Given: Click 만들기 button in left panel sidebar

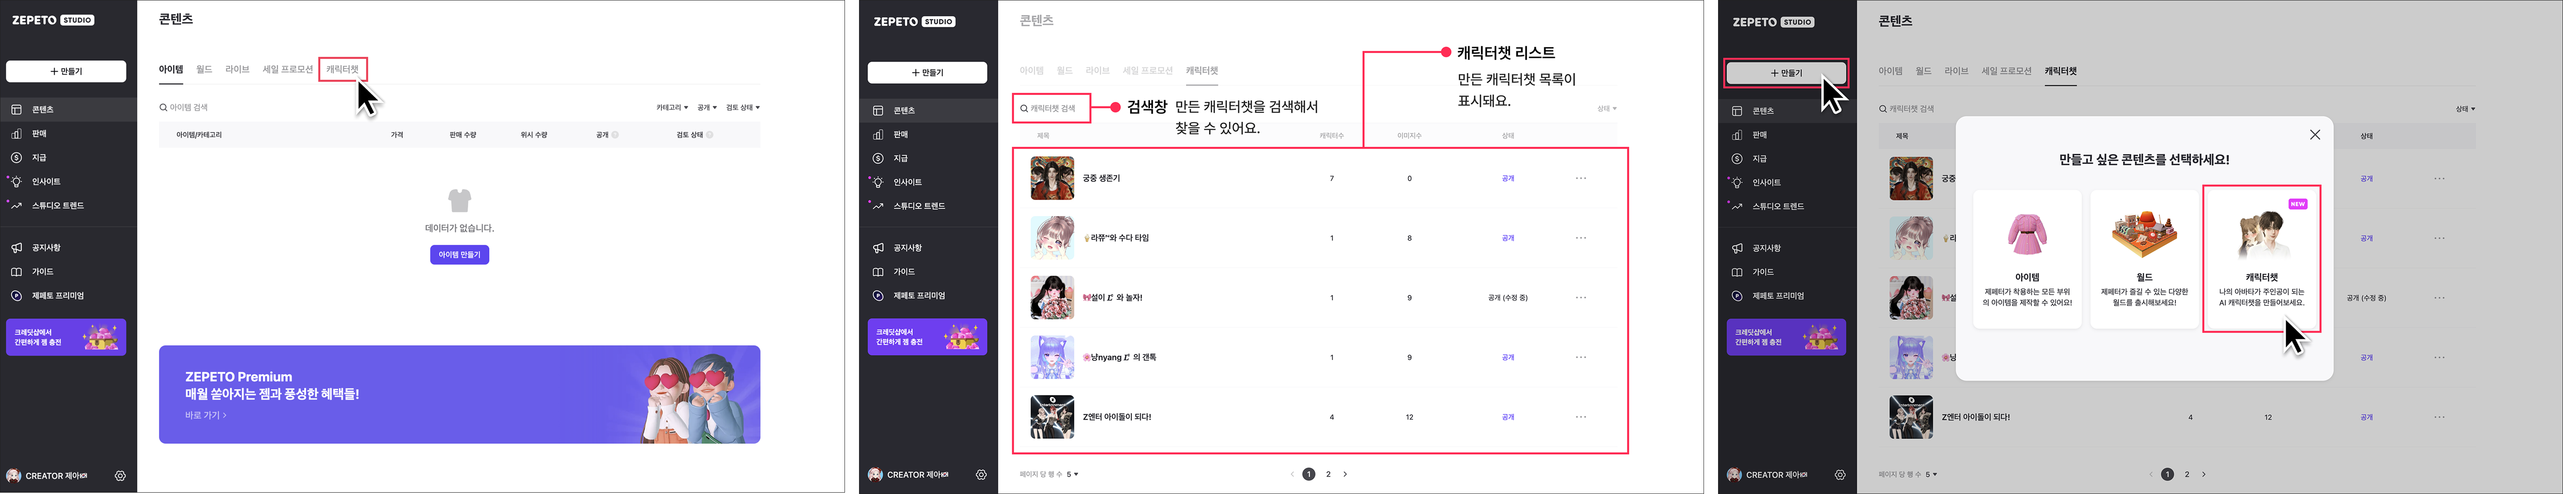Looking at the screenshot, I should click(66, 72).
